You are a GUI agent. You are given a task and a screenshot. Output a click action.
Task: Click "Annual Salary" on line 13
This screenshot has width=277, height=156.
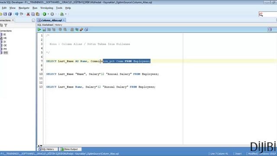point(116,87)
